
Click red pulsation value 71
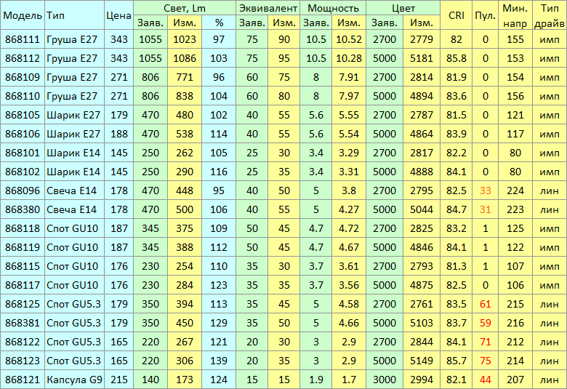pyautogui.click(x=486, y=342)
